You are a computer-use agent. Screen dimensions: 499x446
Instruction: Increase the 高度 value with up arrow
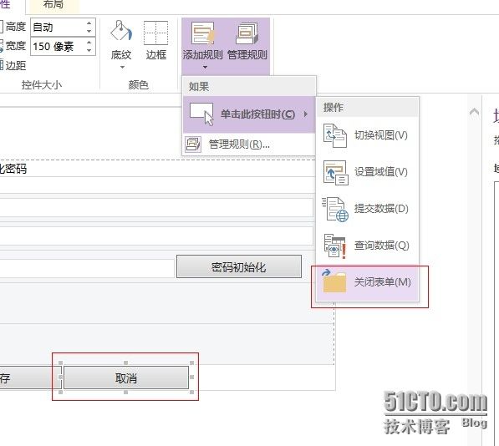(x=89, y=23)
